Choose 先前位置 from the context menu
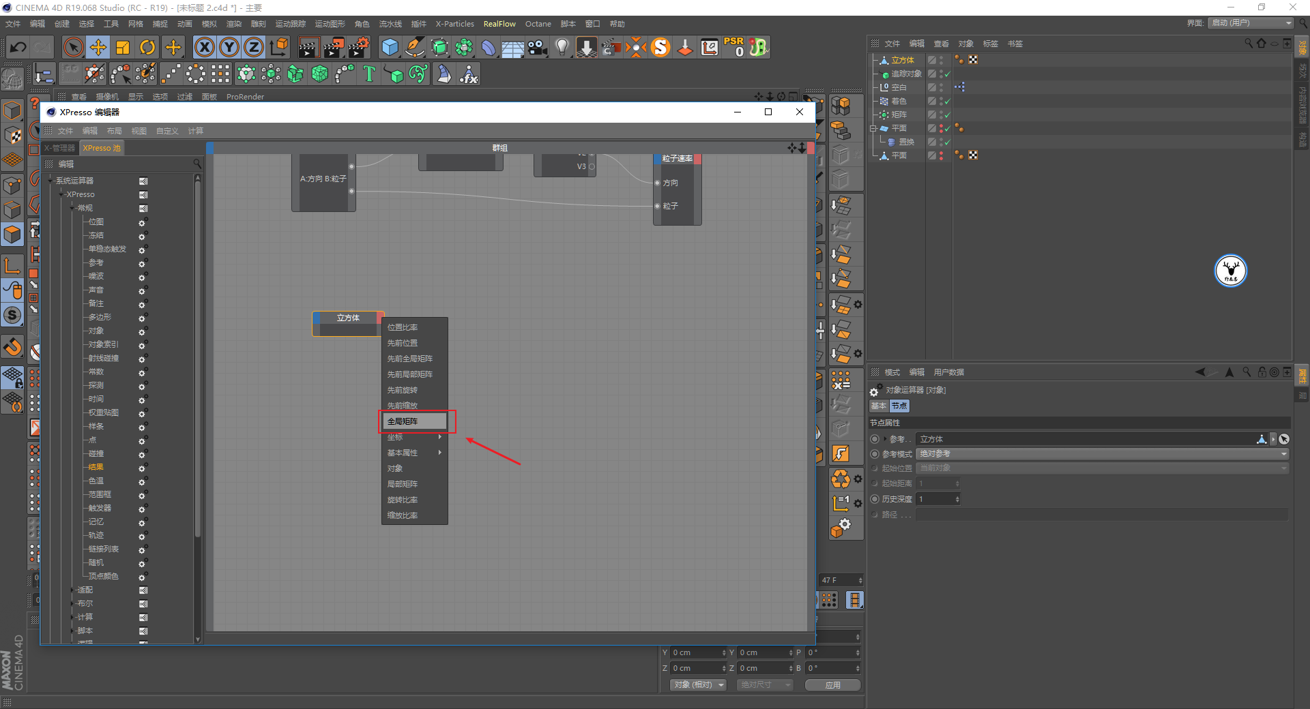Screen dimensions: 1310x709 (x=414, y=343)
